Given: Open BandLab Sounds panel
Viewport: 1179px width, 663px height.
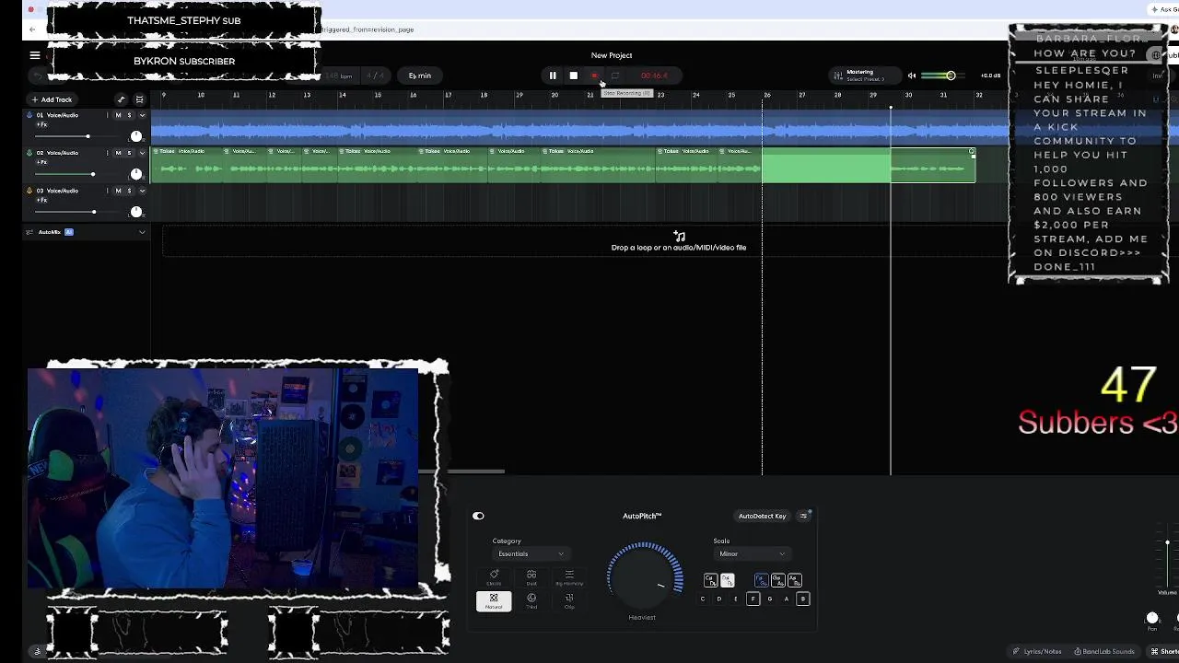Looking at the screenshot, I should 1104,651.
